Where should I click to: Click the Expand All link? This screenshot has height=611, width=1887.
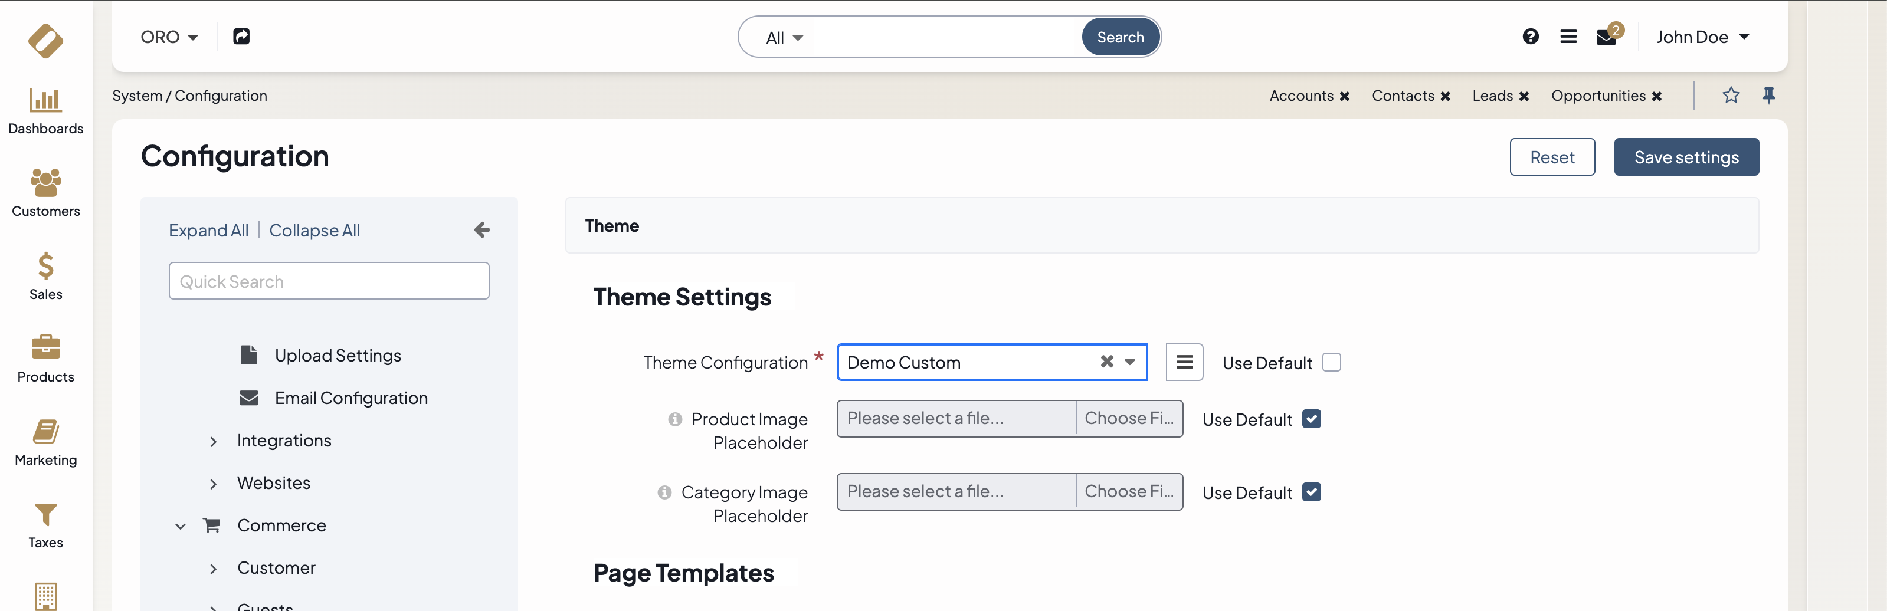209,231
